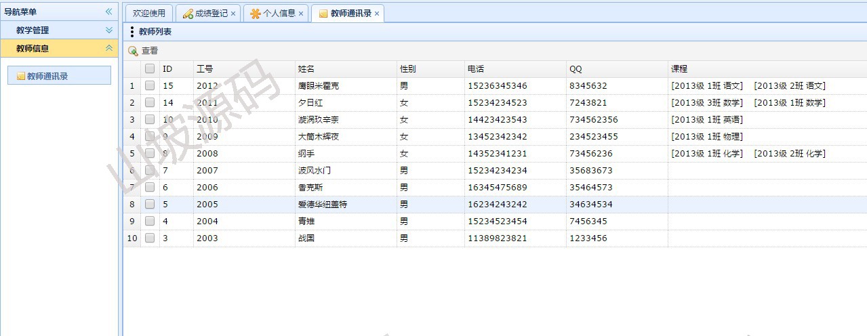Click the 查看 magnifier icon

click(133, 51)
